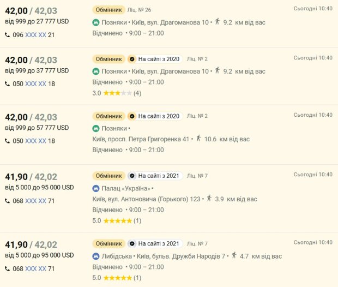The image size is (338, 287).
Task: Click the walking icon beside 10.6 км distance
Action: (198, 139)
